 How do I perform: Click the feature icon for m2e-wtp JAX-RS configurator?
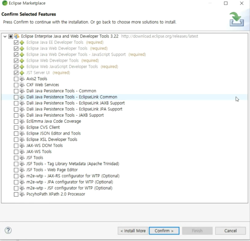pyautogui.click(x=22, y=176)
